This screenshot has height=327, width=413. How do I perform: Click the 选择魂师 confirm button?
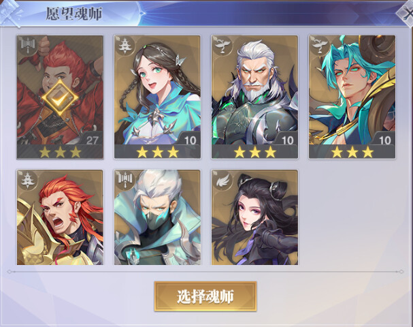point(205,296)
